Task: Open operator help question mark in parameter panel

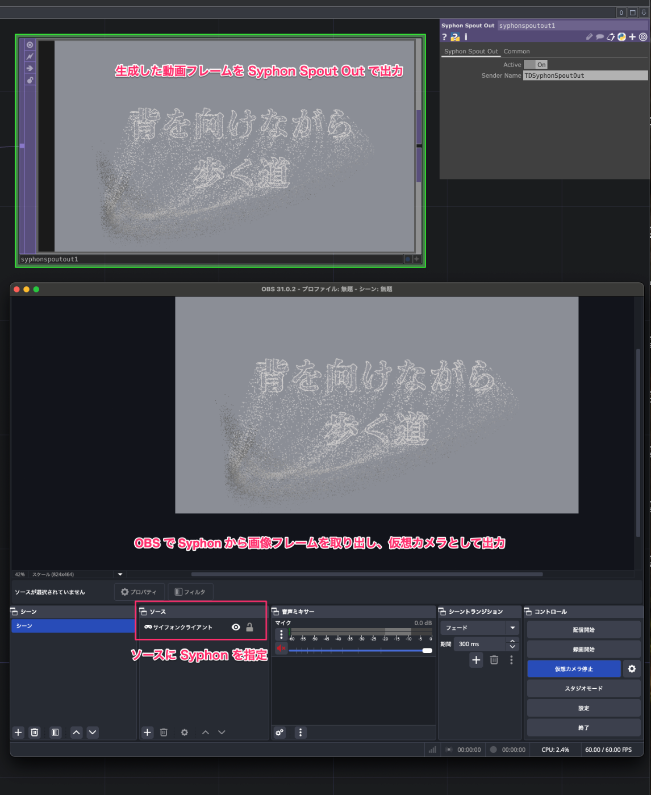Action: click(x=444, y=37)
